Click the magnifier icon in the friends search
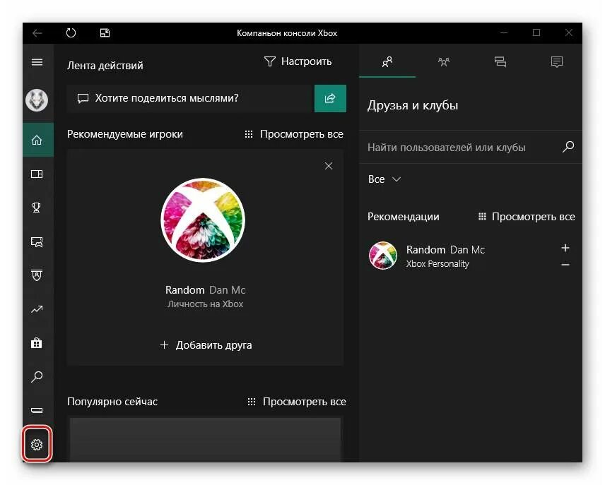This screenshot has height=485, width=605. pos(568,147)
